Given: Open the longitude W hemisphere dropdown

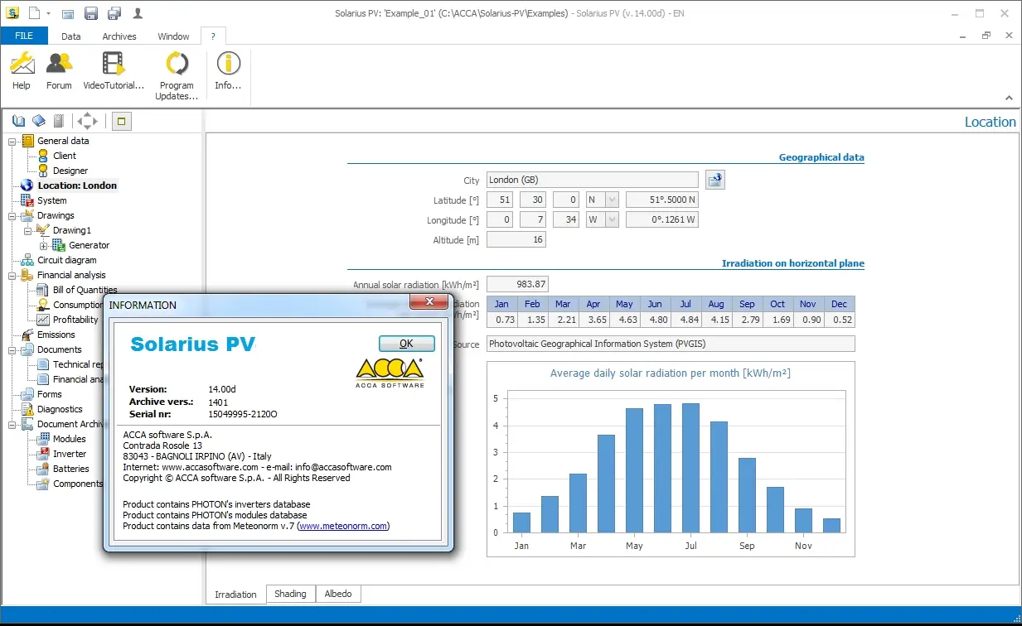Looking at the screenshot, I should (x=612, y=219).
